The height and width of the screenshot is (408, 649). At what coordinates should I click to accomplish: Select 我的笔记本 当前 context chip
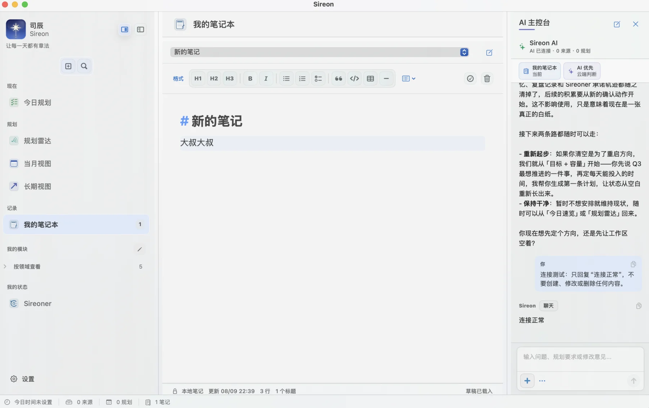click(540, 71)
